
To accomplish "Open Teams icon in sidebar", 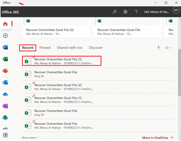I will tap(5, 128).
